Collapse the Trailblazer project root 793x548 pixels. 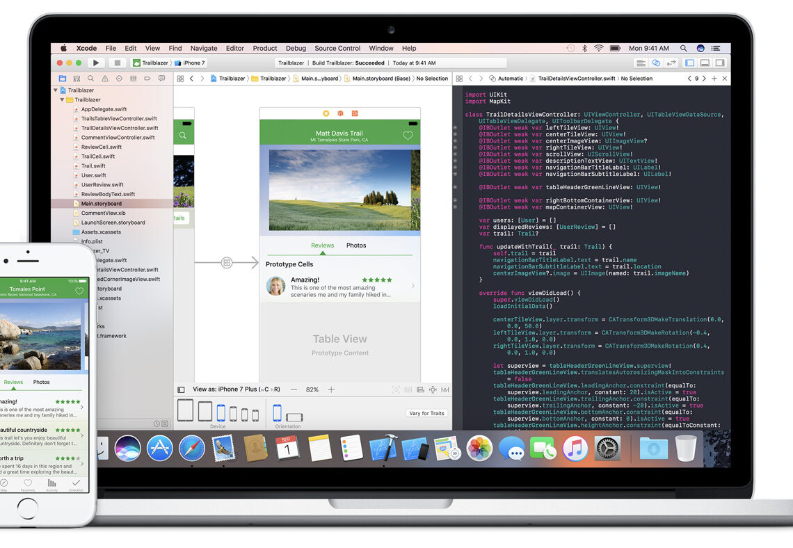[x=56, y=90]
